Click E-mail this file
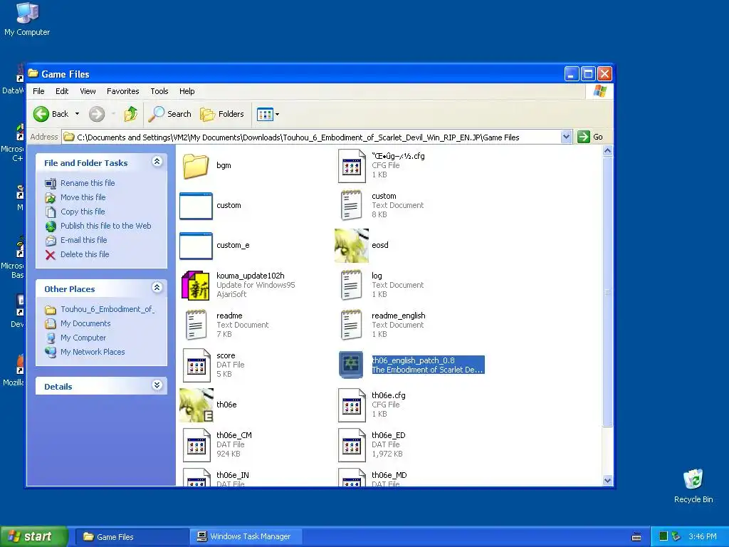This screenshot has width=729, height=547. point(84,240)
